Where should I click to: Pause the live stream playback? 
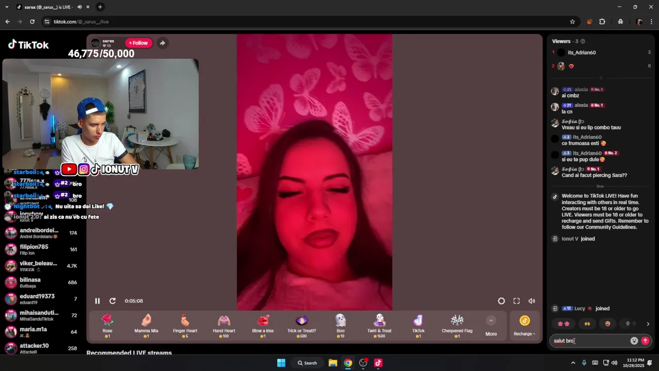point(97,301)
